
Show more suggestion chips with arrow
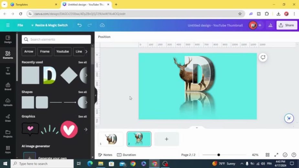[86, 51]
